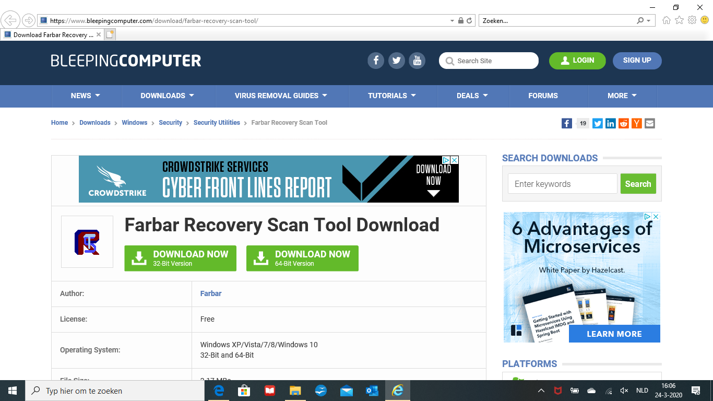Open BleepingComputer YouTube channel icon
The image size is (713, 401).
[417, 61]
